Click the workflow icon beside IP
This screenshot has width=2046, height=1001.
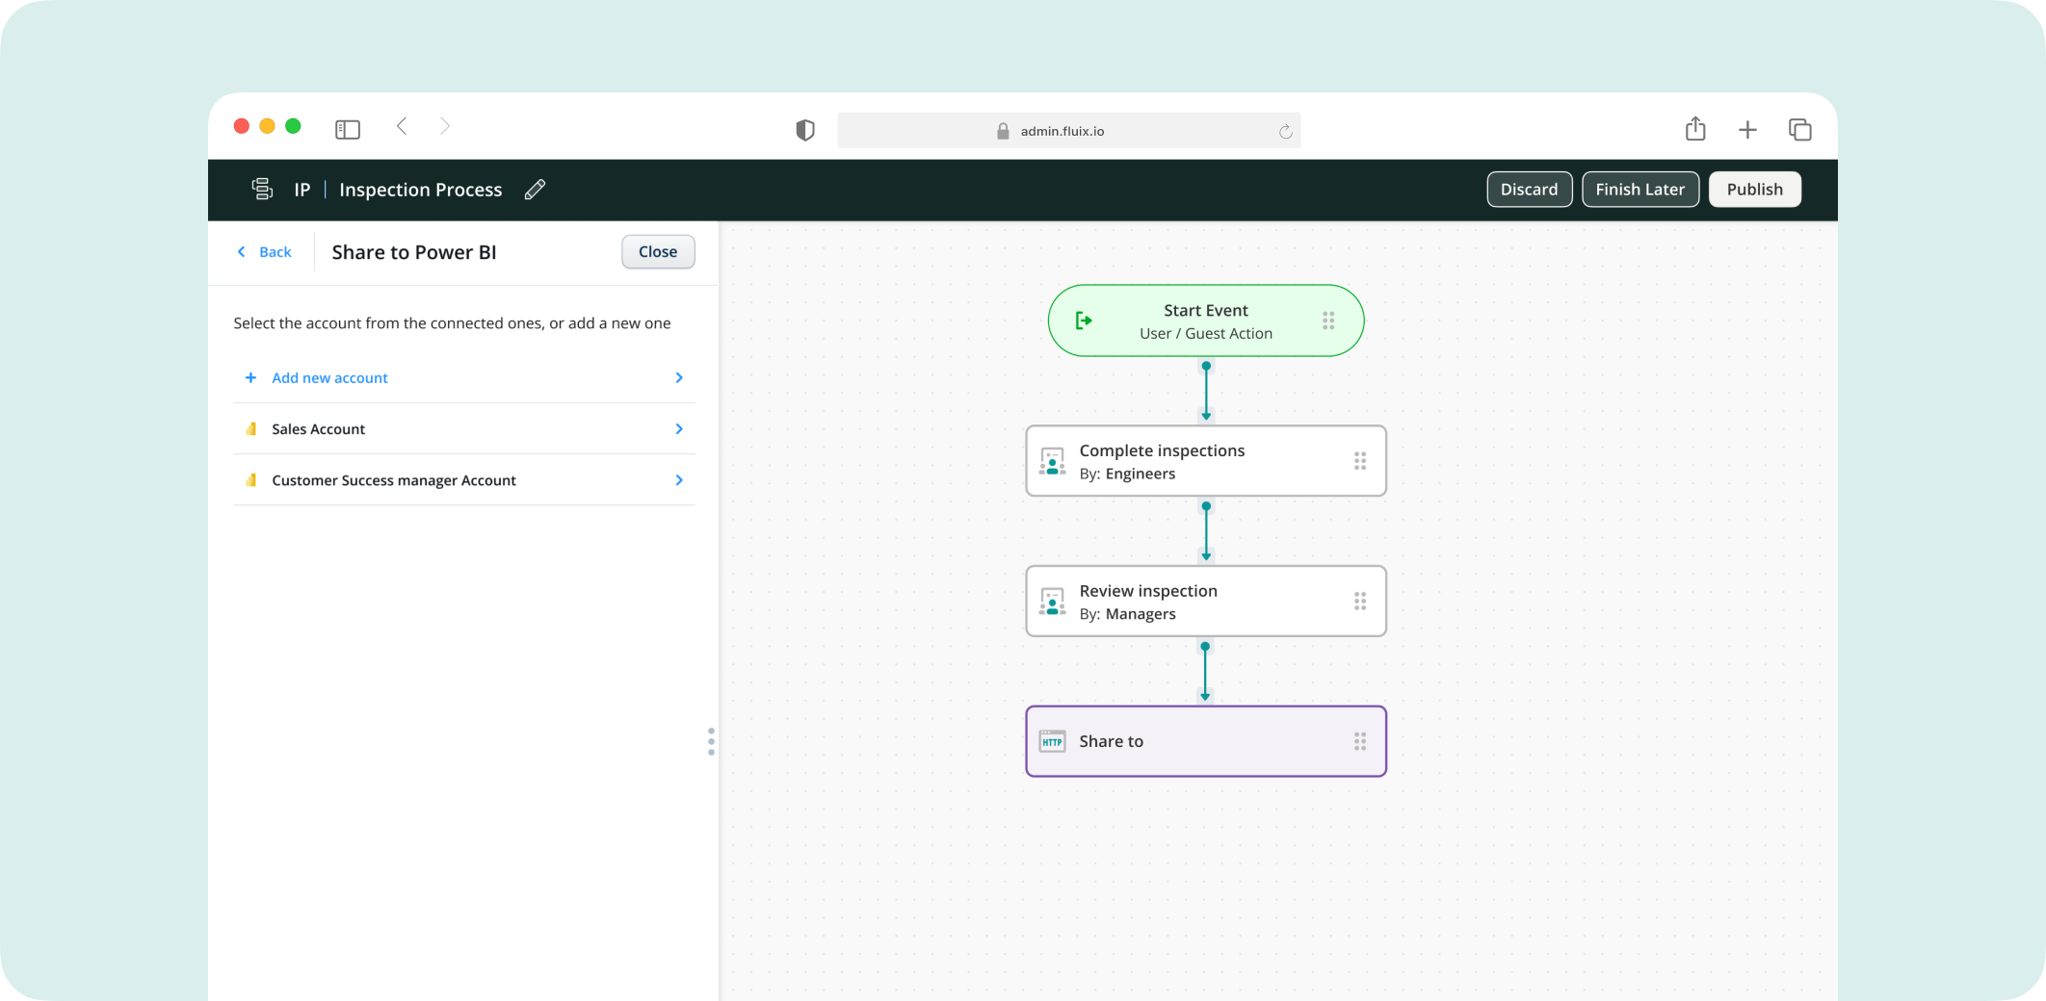click(x=262, y=190)
